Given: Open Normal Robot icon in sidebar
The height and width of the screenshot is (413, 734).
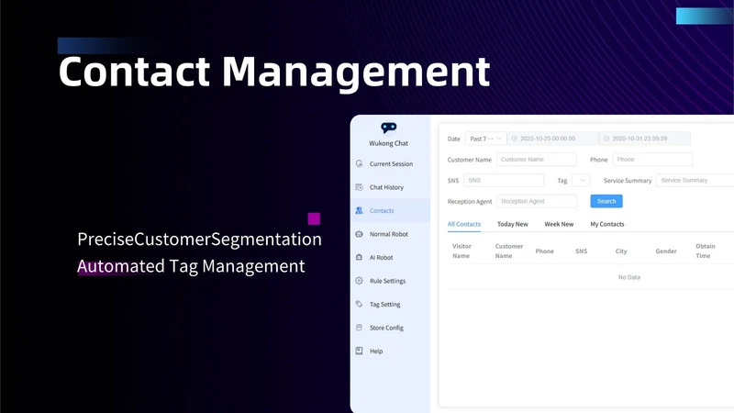Looking at the screenshot, I should (359, 234).
